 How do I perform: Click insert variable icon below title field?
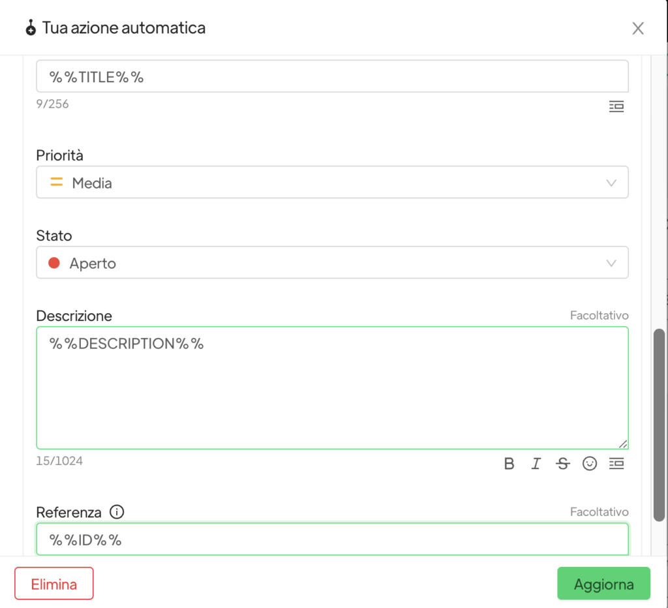click(616, 107)
